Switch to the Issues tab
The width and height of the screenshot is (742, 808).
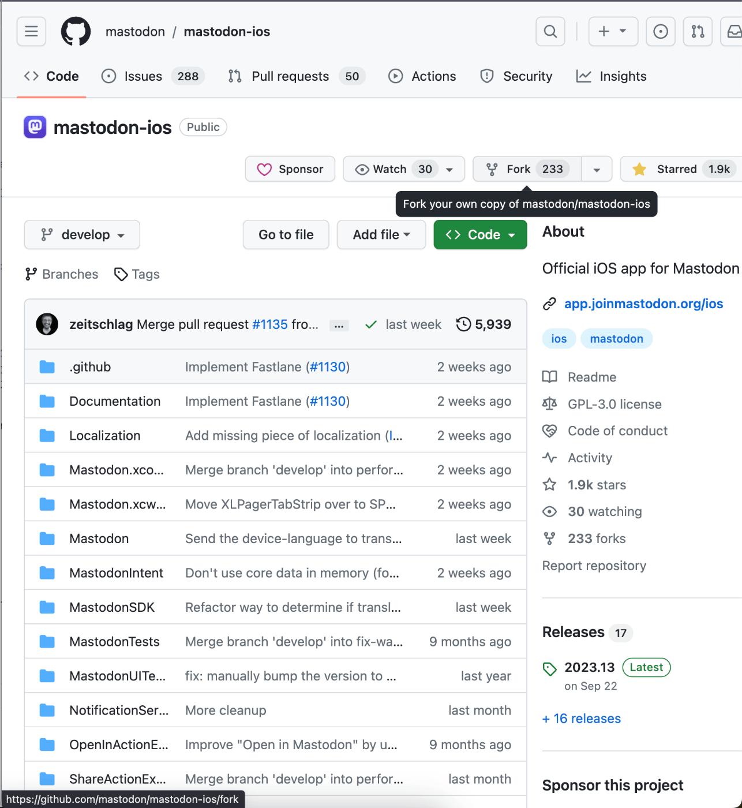[x=153, y=76]
